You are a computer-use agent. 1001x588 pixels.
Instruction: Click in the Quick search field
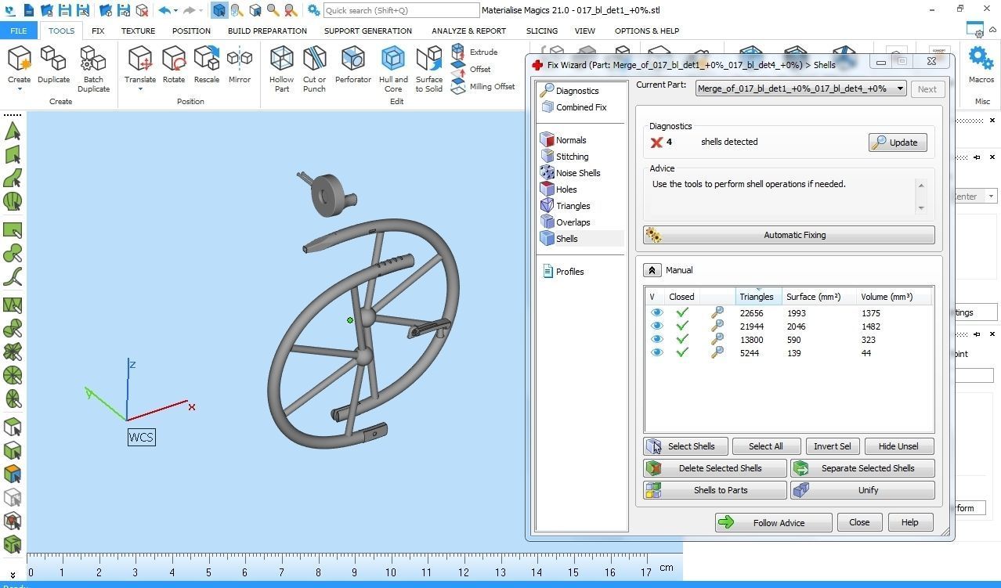401,10
